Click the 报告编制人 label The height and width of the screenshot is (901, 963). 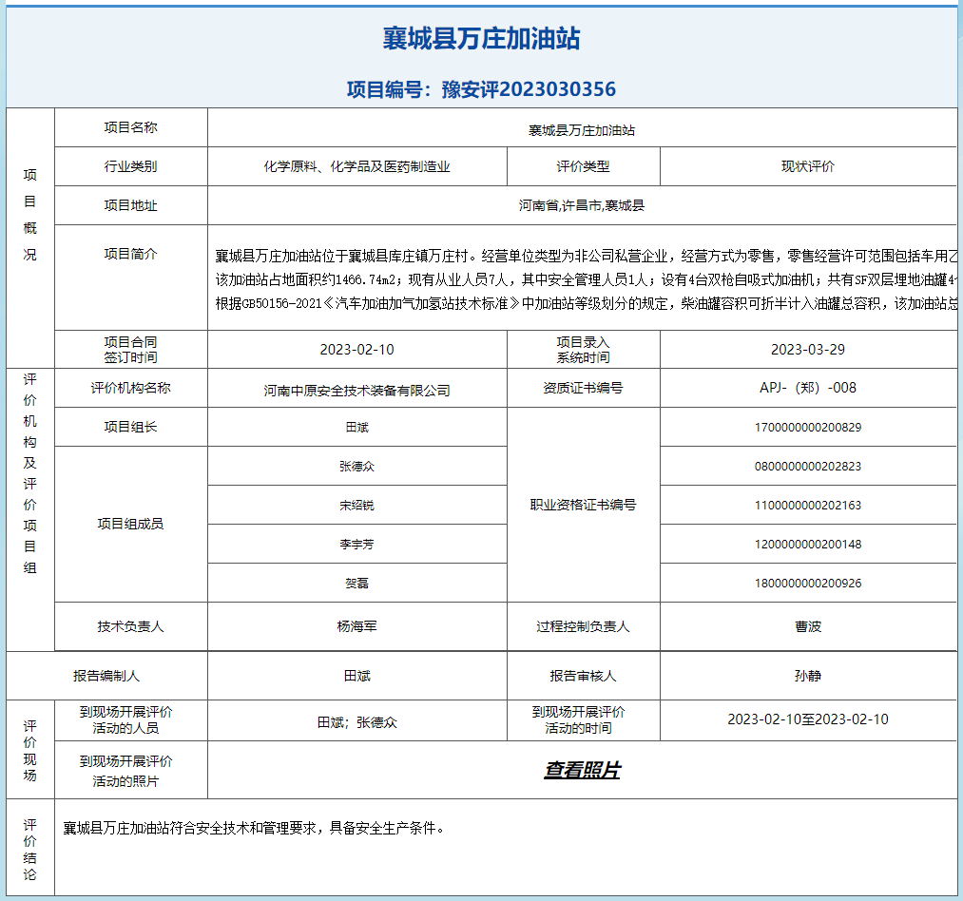[x=106, y=676]
